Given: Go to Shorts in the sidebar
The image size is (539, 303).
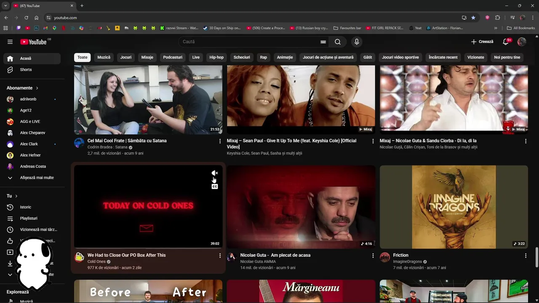Looking at the screenshot, I should pyautogui.click(x=32, y=70).
